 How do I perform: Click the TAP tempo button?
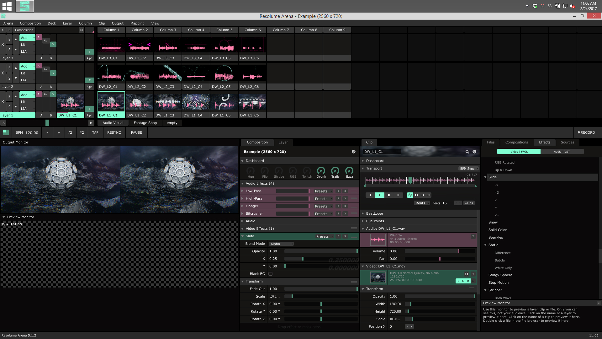point(95,132)
